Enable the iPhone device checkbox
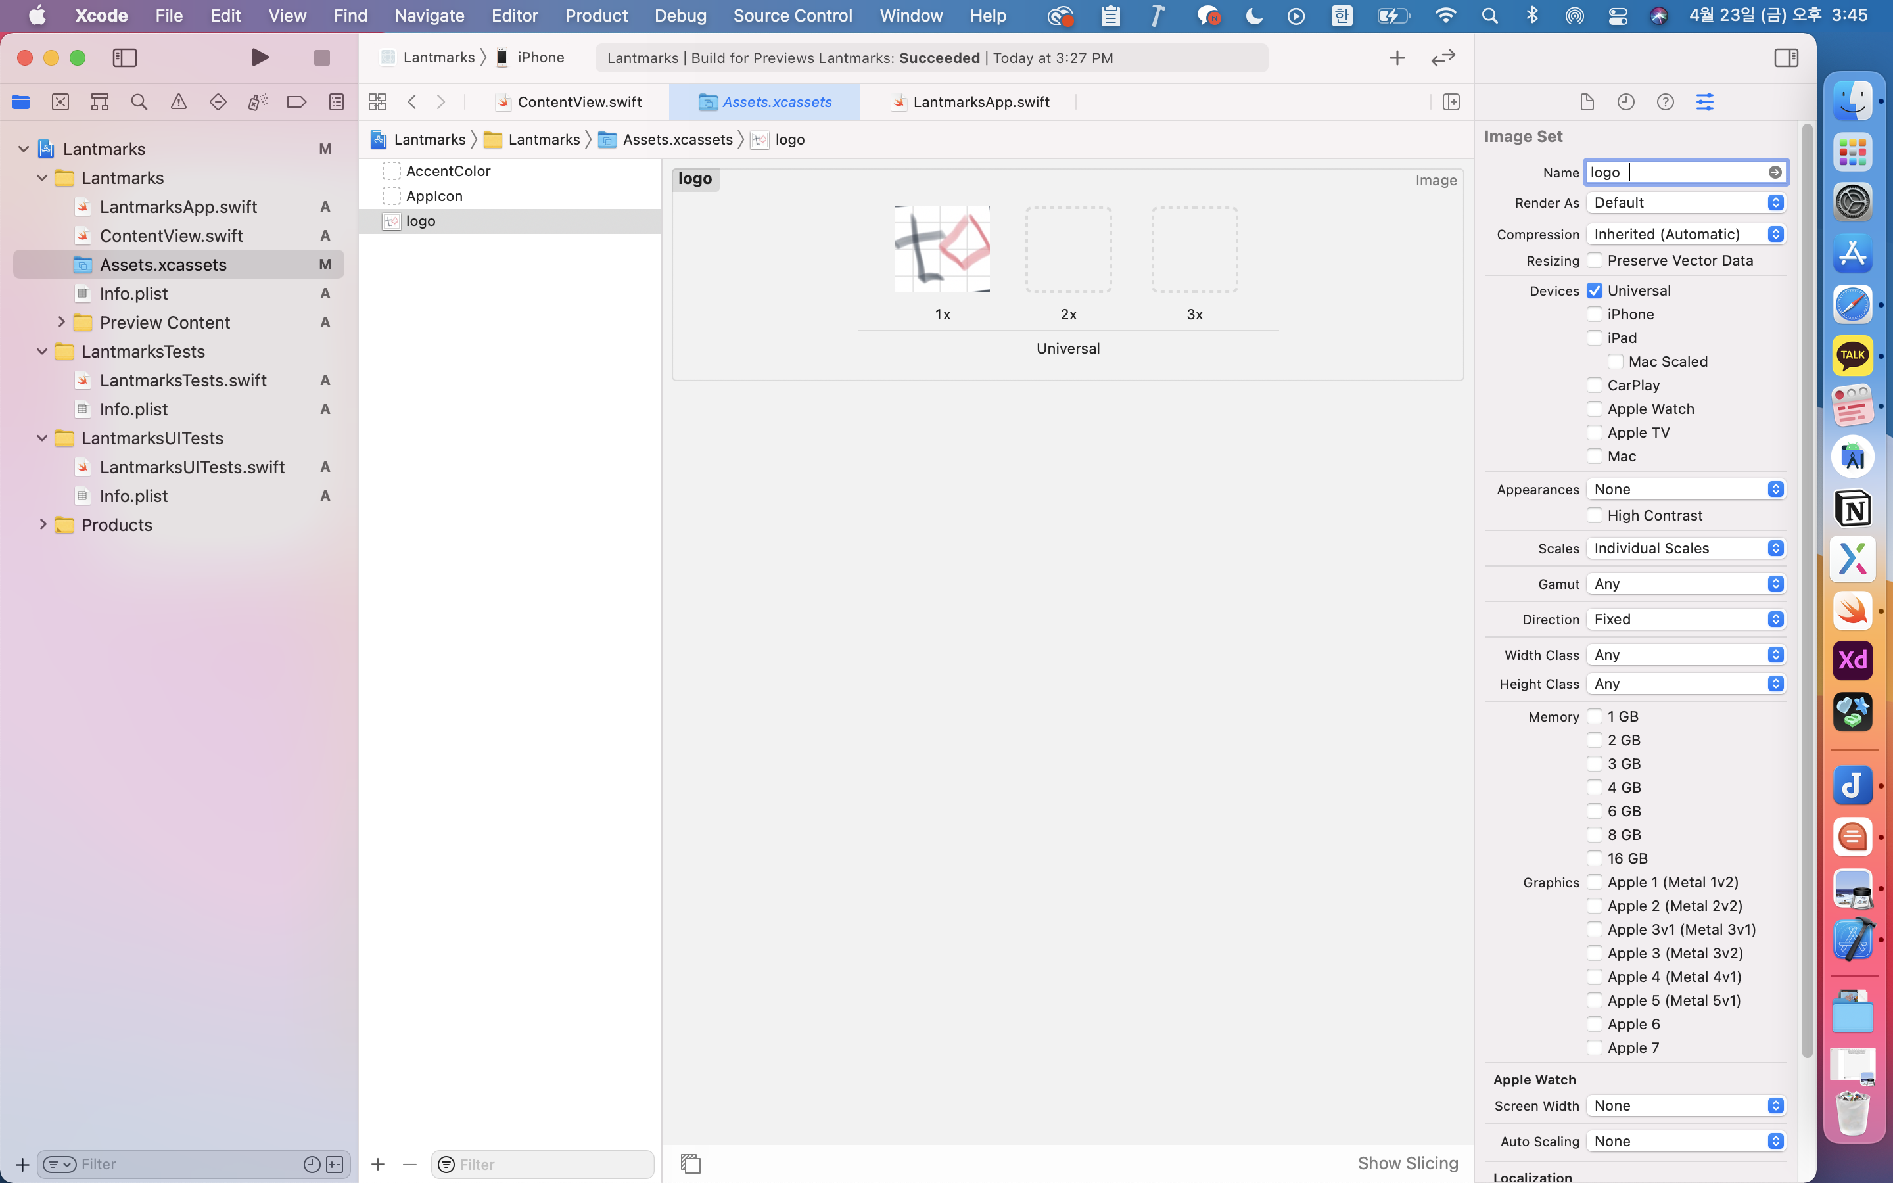This screenshot has width=1893, height=1183. click(x=1594, y=315)
